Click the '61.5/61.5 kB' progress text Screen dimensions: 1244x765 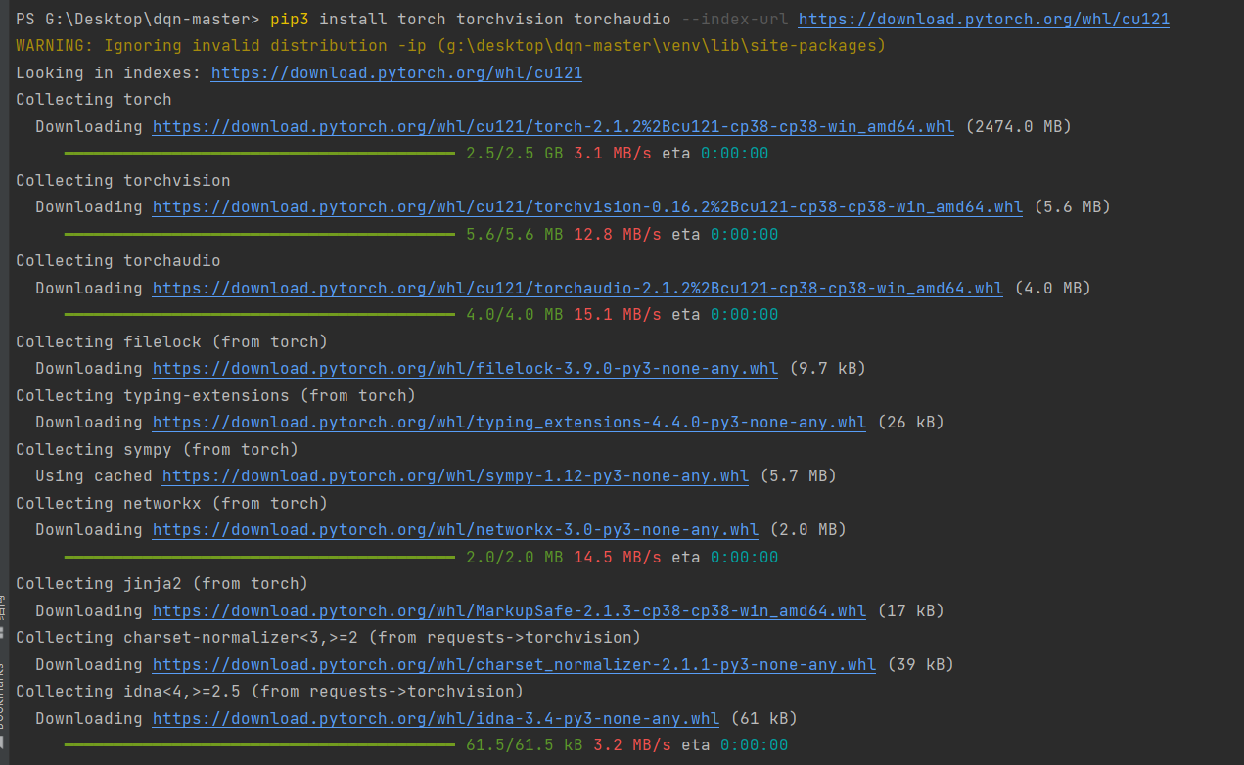(x=524, y=745)
